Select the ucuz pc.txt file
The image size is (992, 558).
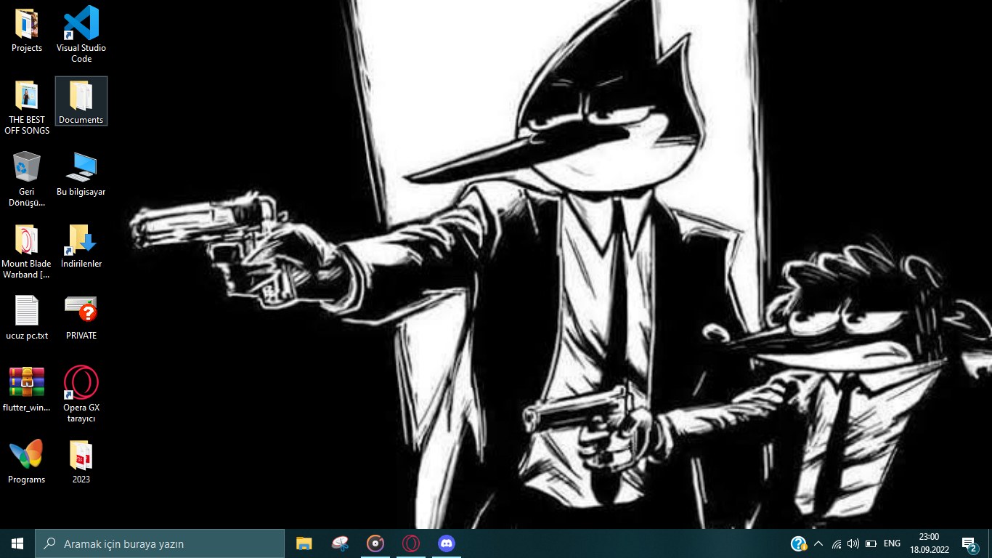click(27, 318)
